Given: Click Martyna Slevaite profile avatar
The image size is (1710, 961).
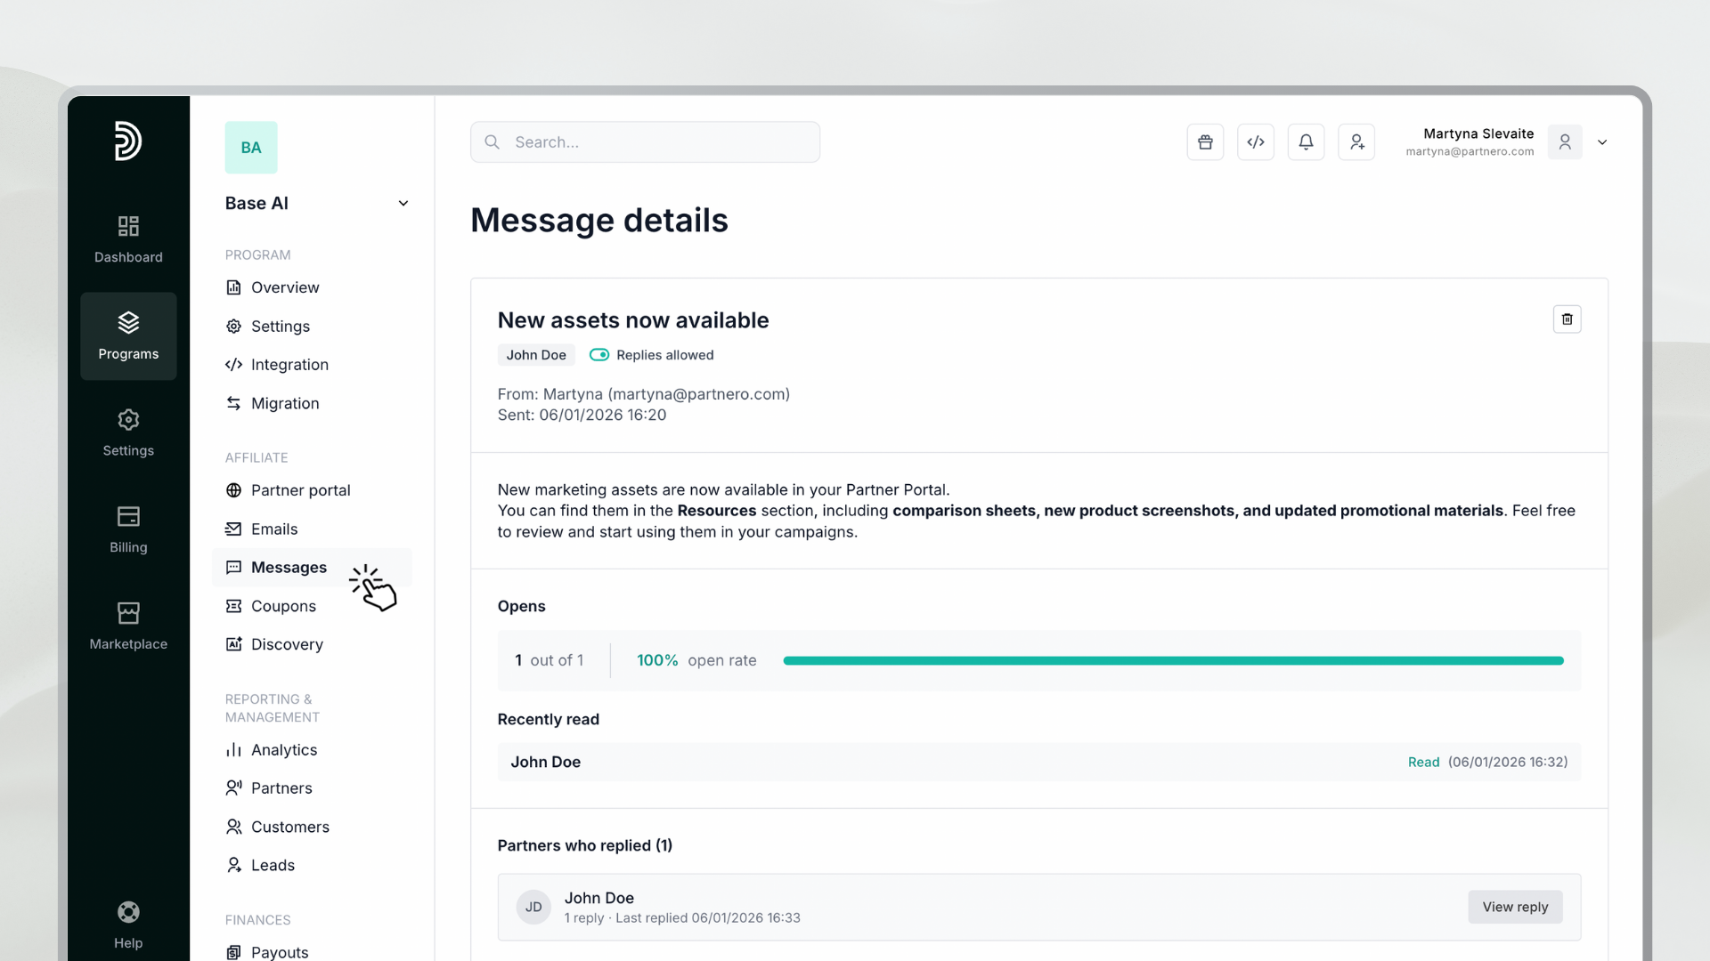Looking at the screenshot, I should click(x=1565, y=142).
